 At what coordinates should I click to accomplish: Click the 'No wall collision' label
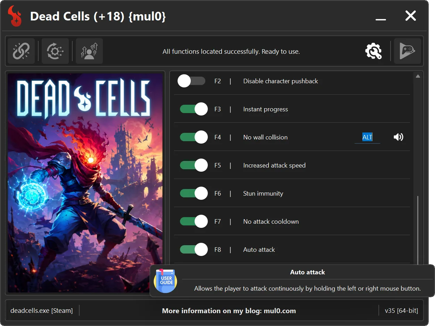tap(265, 137)
